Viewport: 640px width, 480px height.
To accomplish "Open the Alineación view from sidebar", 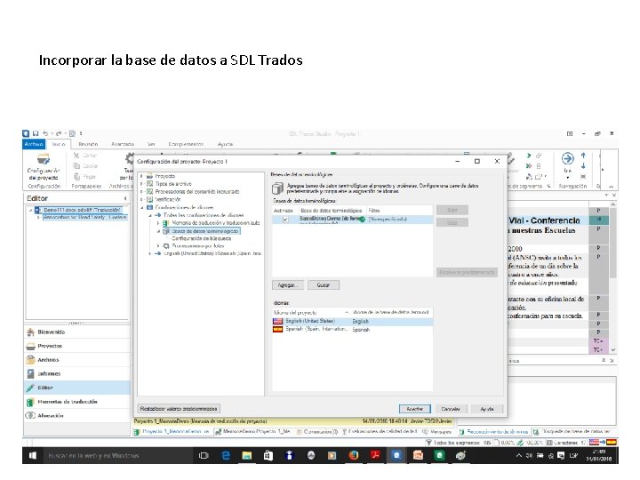I will click(x=77, y=415).
